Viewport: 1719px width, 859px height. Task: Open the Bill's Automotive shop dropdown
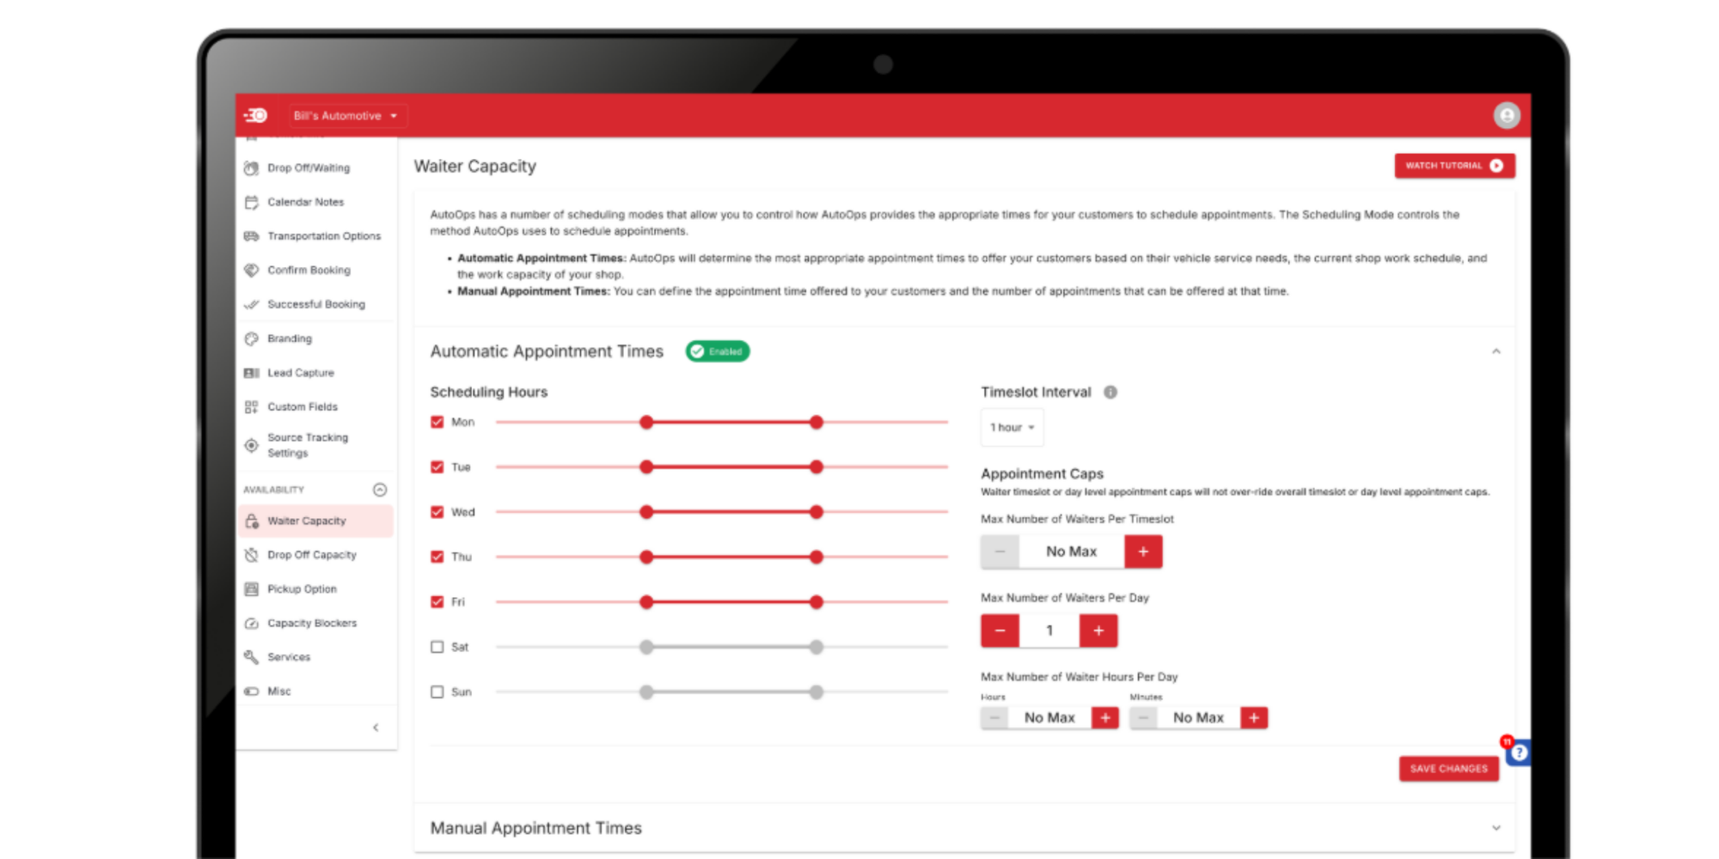point(346,116)
